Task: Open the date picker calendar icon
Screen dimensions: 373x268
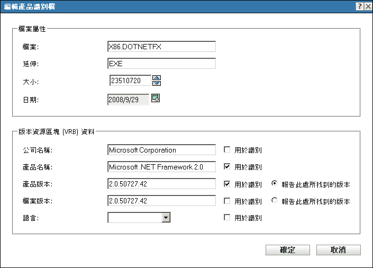Action: (156, 97)
